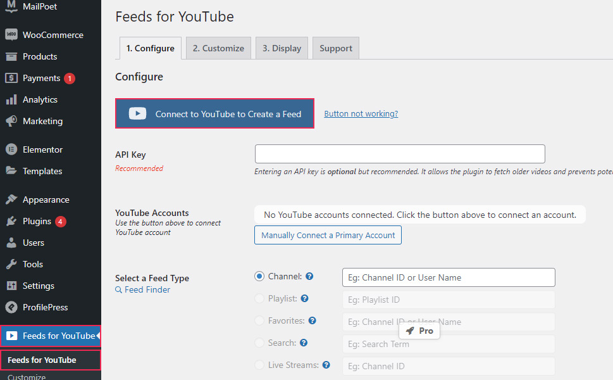This screenshot has height=380, width=613.
Task: Click the 'Feeds for YouTube' page title
Action: 175,17
